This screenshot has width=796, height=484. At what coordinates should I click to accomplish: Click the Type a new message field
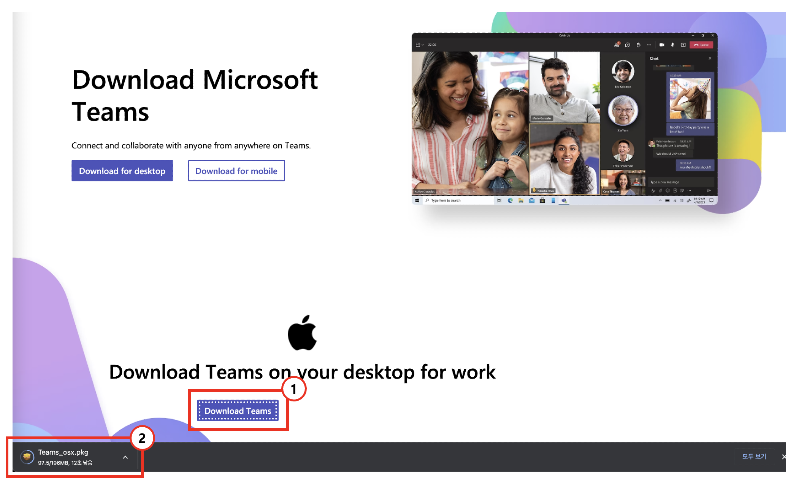682,182
